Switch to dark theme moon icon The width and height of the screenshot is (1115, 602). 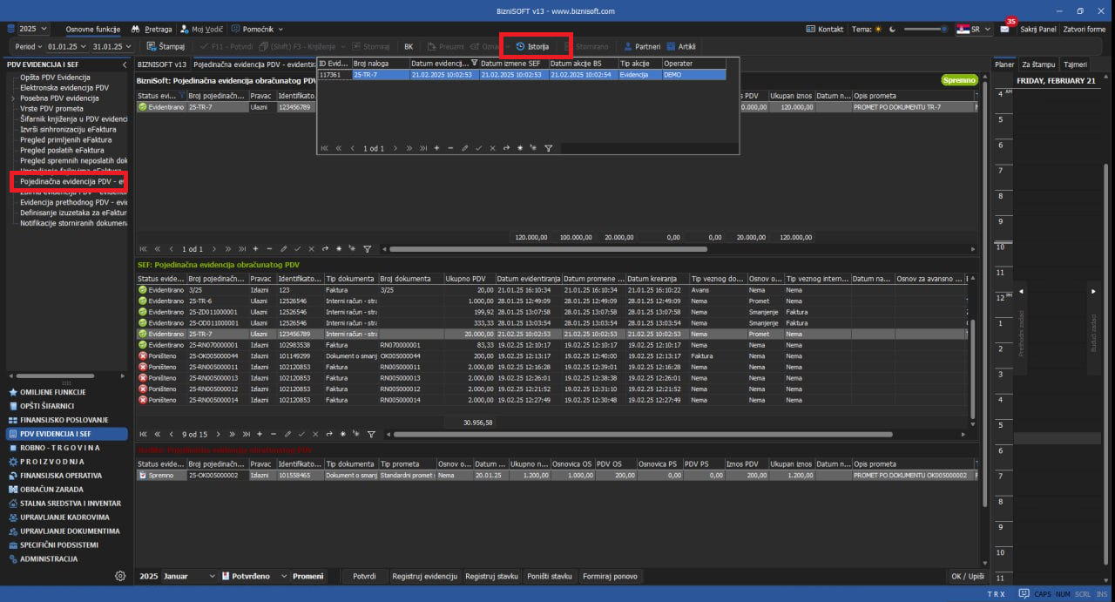891,29
